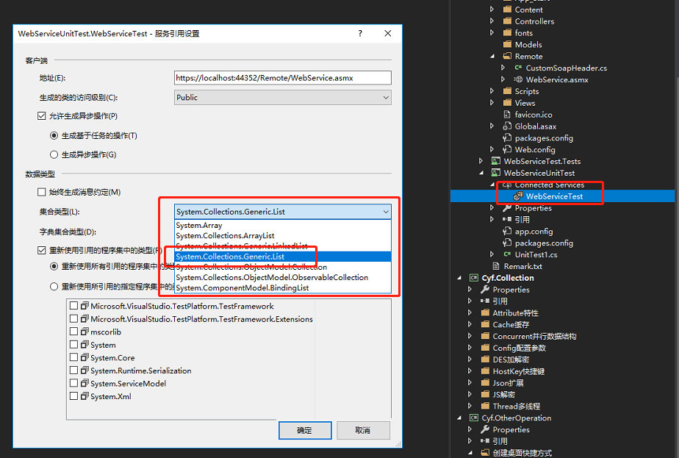
Task: Click the open Remote folder icon
Action: (x=507, y=57)
